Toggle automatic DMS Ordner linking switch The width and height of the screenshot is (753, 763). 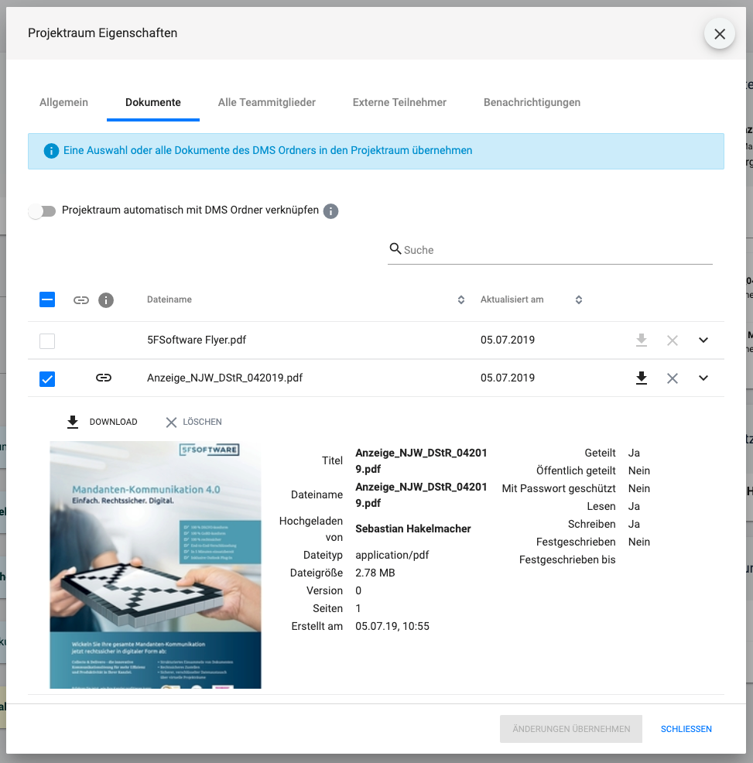click(42, 210)
